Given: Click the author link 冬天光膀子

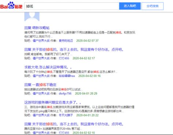Looking at the screenshot, I should [x=66, y=115].
